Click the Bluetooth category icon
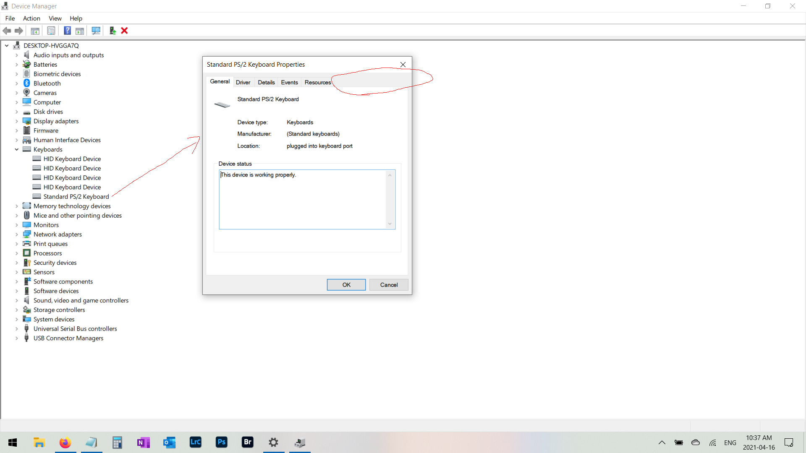The width and height of the screenshot is (806, 453). [x=26, y=83]
